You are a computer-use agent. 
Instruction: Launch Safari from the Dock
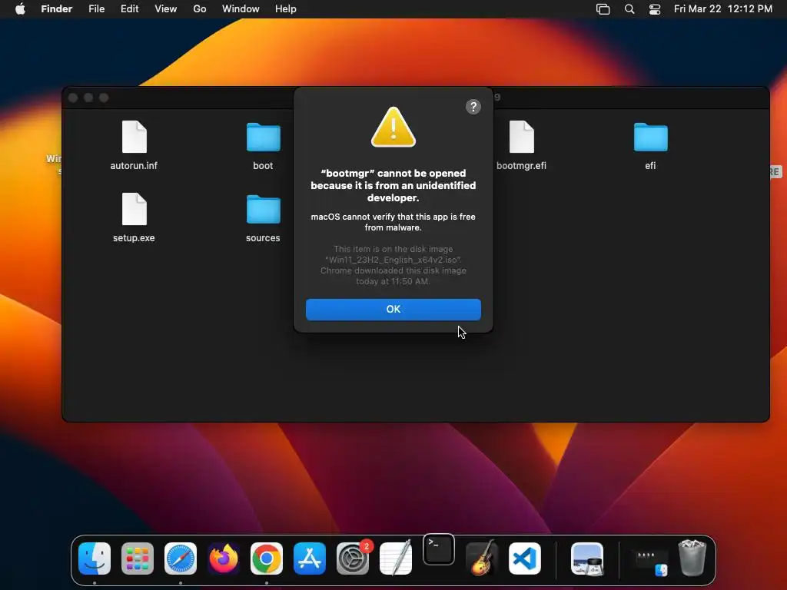coord(181,558)
